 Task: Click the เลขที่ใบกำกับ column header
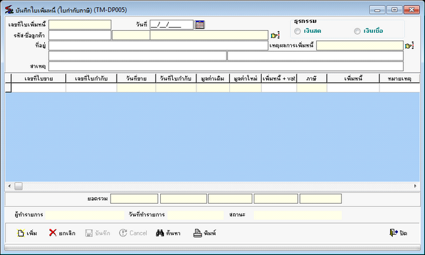coord(92,78)
